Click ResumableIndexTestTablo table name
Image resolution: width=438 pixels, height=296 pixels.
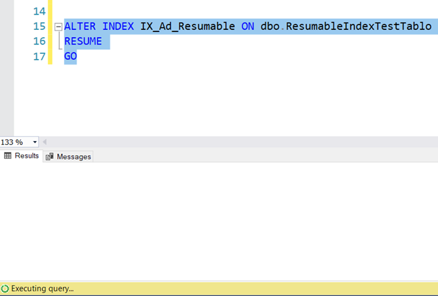359,26
